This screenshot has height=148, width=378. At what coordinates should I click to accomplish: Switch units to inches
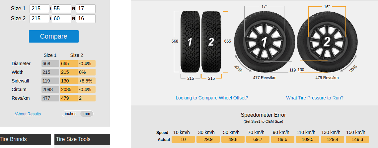[71, 114]
